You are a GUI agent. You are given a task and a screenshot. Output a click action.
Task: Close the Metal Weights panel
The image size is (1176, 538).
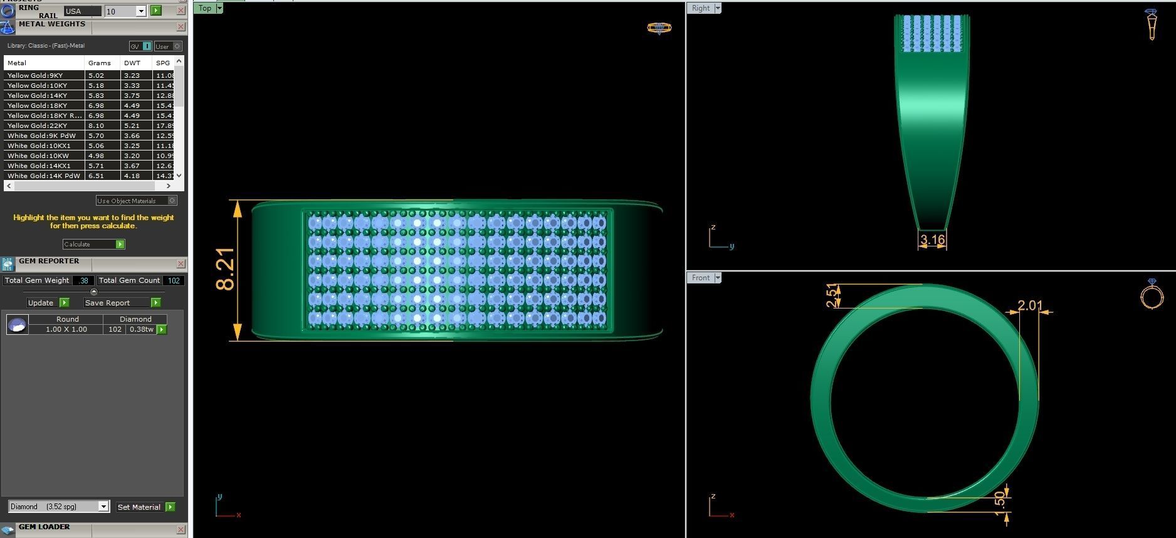(181, 27)
